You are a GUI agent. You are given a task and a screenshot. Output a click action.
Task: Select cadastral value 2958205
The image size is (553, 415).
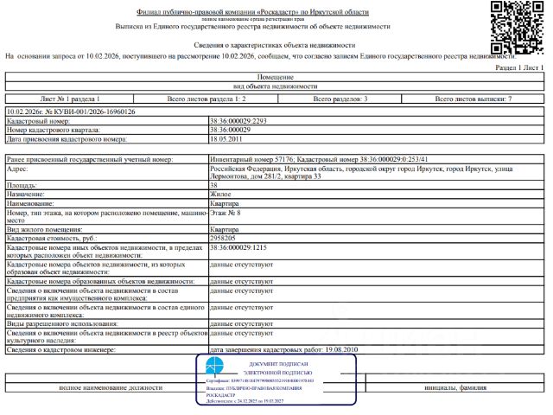[223, 239]
